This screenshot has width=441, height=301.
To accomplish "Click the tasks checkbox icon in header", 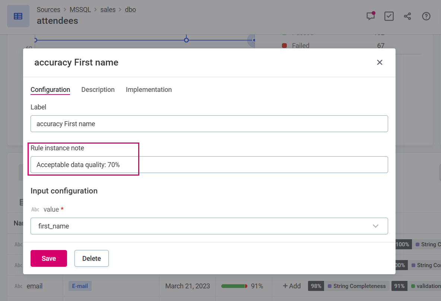I will tap(389, 16).
